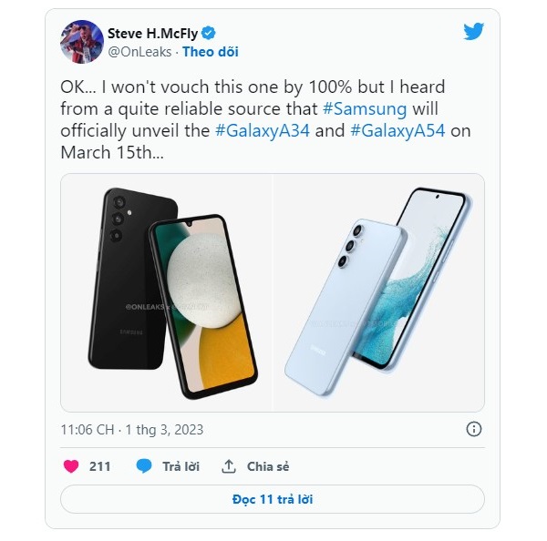The height and width of the screenshot is (541, 547).
Task: Click the share upload arrow icon
Action: point(229,466)
